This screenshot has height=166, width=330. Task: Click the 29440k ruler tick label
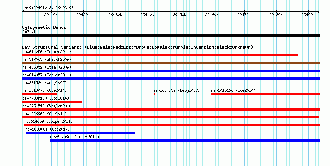click(x=147, y=15)
